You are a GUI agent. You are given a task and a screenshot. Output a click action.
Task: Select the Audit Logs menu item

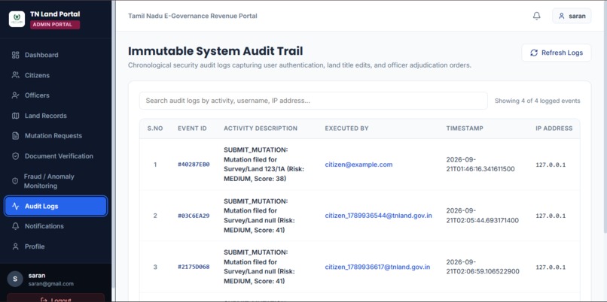click(56, 207)
